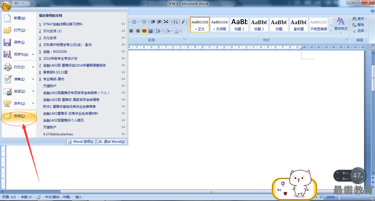Click the 中文(简体，中国) language indicator
The image size is (375, 201).
(57, 197)
